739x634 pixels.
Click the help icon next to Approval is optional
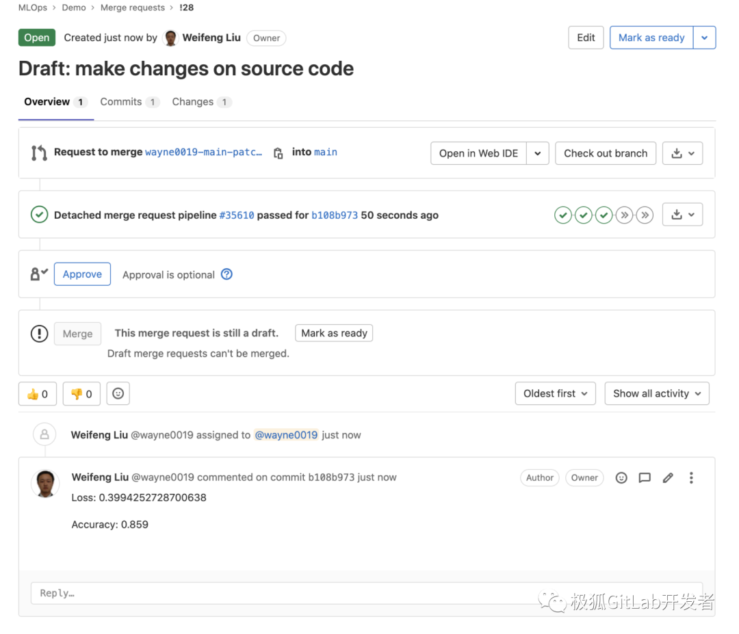point(226,274)
